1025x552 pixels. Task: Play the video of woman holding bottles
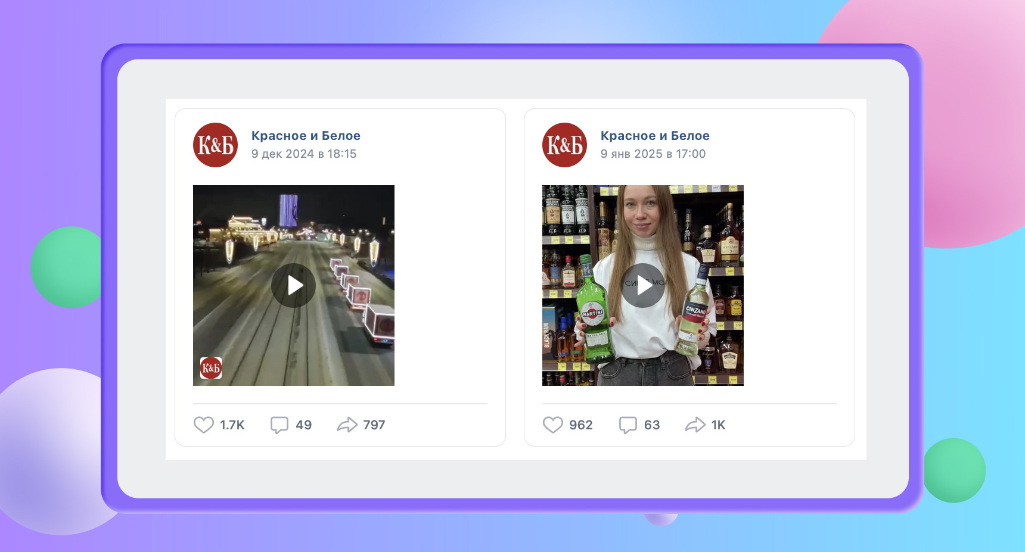click(x=643, y=285)
